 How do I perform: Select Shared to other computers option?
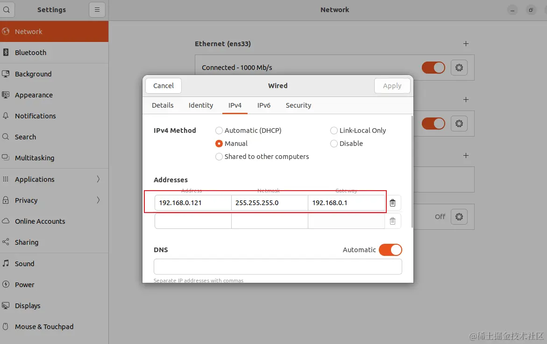262,157
